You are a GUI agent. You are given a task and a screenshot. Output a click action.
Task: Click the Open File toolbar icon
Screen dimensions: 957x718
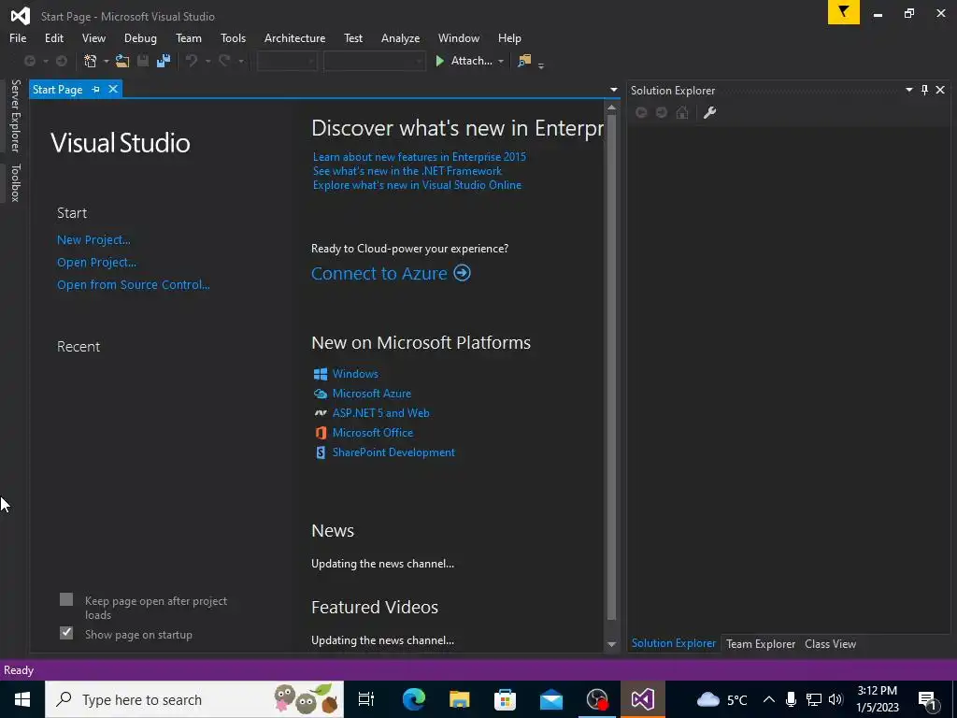[122, 61]
